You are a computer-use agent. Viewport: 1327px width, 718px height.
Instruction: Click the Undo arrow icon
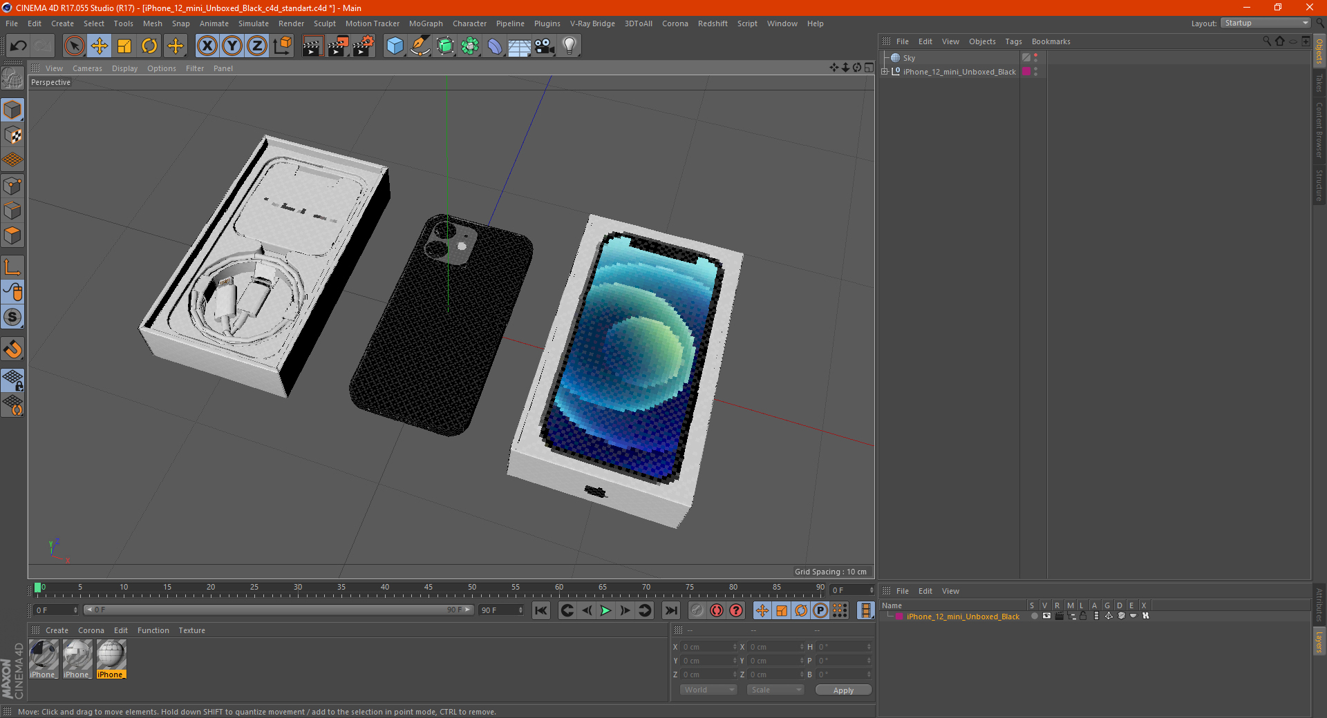(x=19, y=46)
